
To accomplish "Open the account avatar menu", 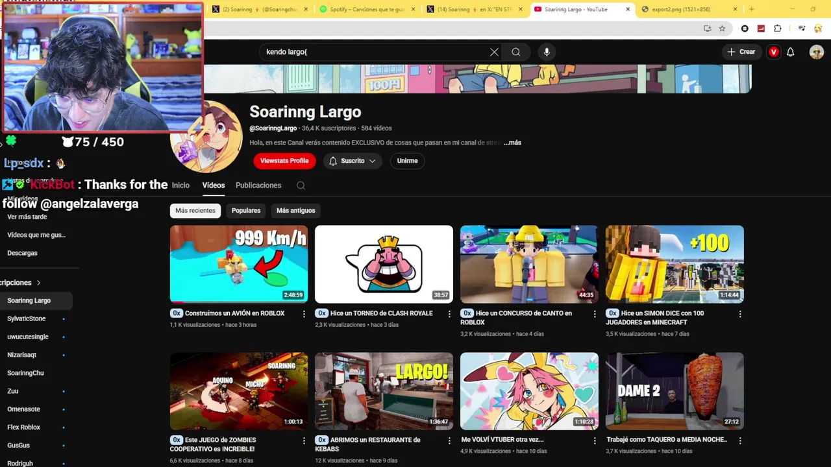I will (x=817, y=52).
